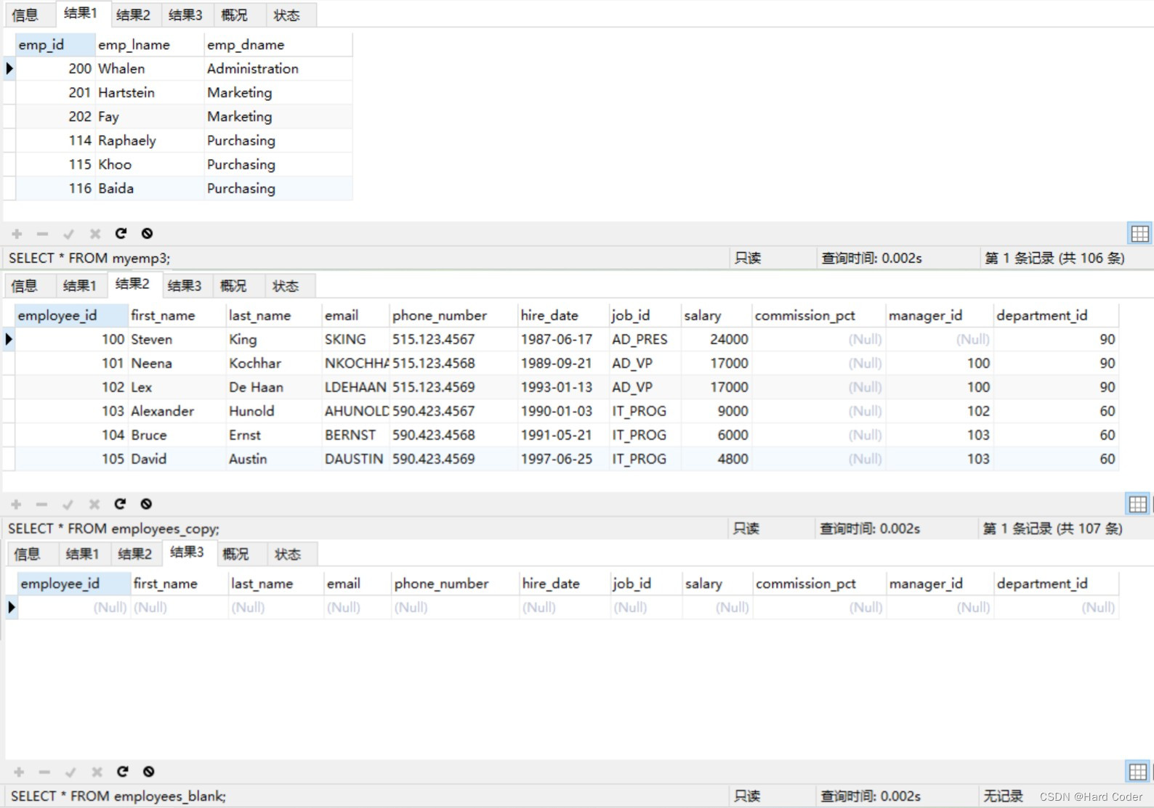The width and height of the screenshot is (1154, 808).
Task: Select the 590.423.4567 phone number cell
Action: point(453,412)
